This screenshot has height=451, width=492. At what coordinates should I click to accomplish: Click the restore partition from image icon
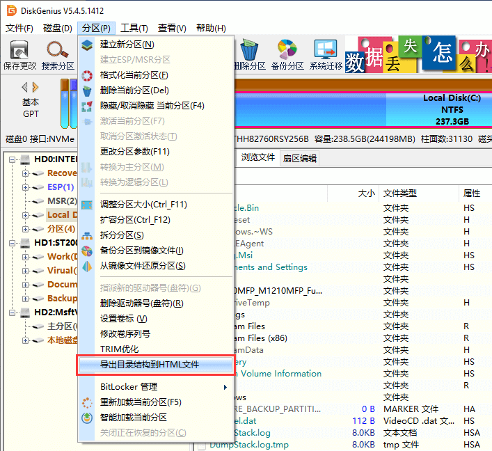87,267
